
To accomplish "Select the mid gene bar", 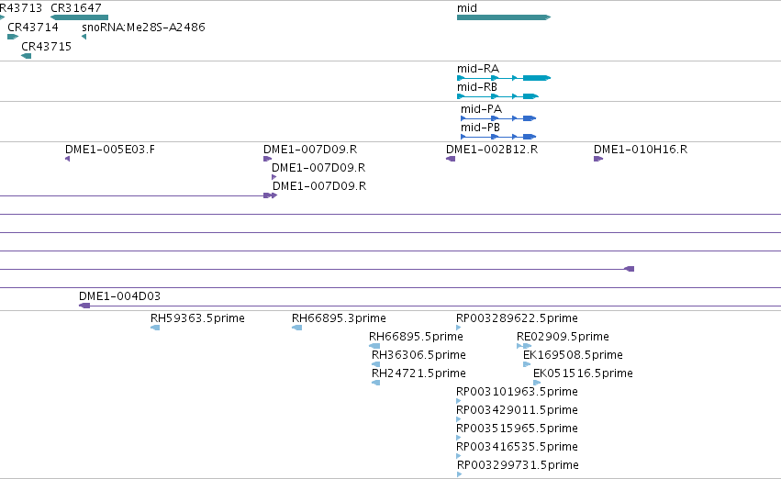I will [504, 17].
